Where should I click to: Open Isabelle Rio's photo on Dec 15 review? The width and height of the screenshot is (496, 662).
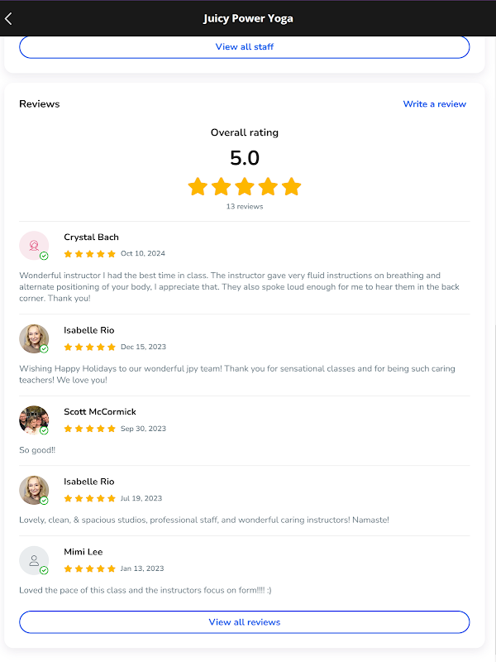point(33,338)
